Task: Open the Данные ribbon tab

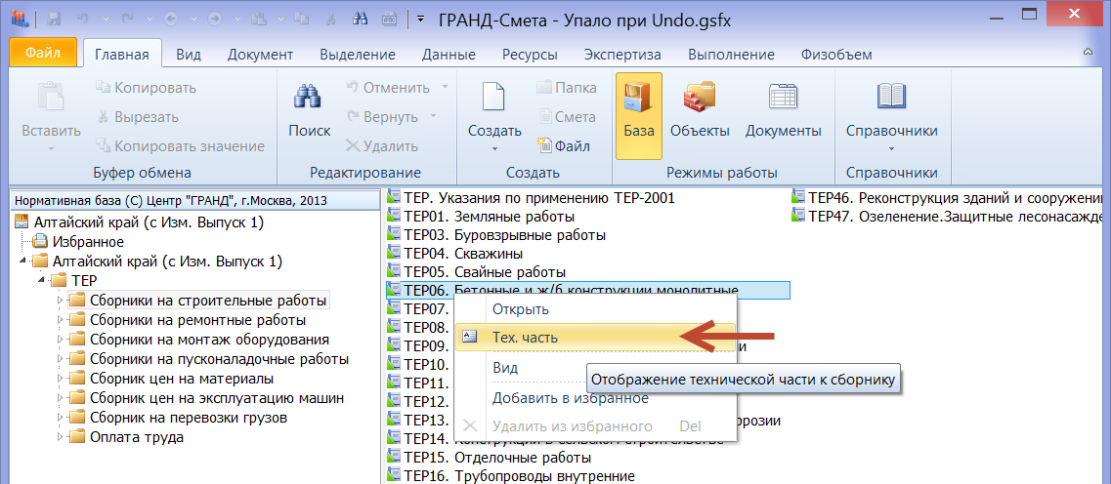Action: click(449, 55)
